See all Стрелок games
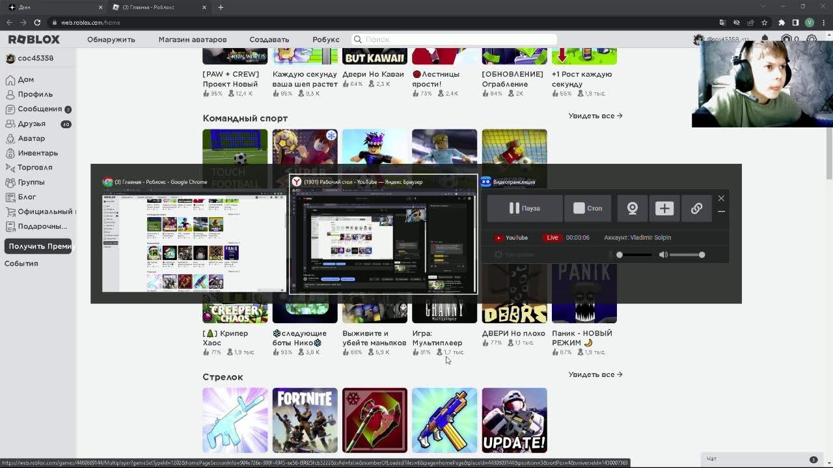 (595, 374)
